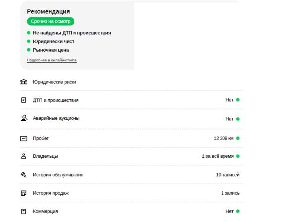Click the Рекомендация heading
Screen dimensions: 297x222
point(48,11)
